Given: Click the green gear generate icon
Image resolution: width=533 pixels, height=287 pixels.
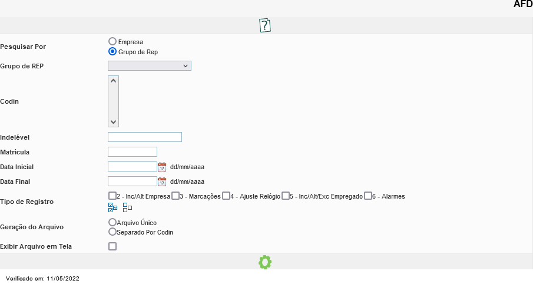Looking at the screenshot, I should tap(265, 262).
